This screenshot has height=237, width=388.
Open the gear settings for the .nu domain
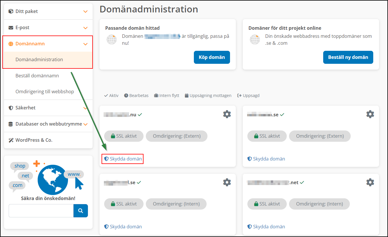pos(227,114)
